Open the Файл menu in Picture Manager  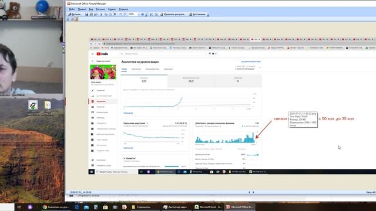(x=72, y=9)
